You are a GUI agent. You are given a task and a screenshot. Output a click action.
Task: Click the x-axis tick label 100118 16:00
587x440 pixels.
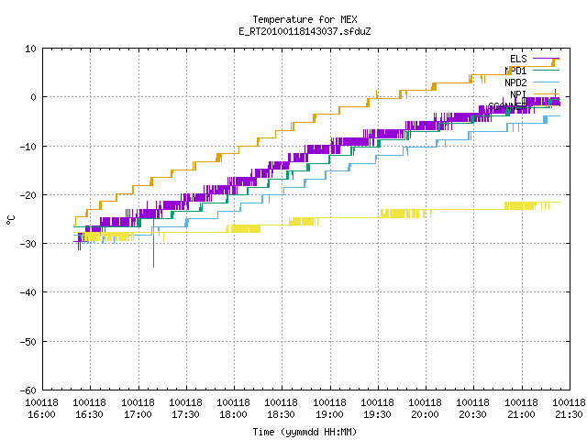41,409
